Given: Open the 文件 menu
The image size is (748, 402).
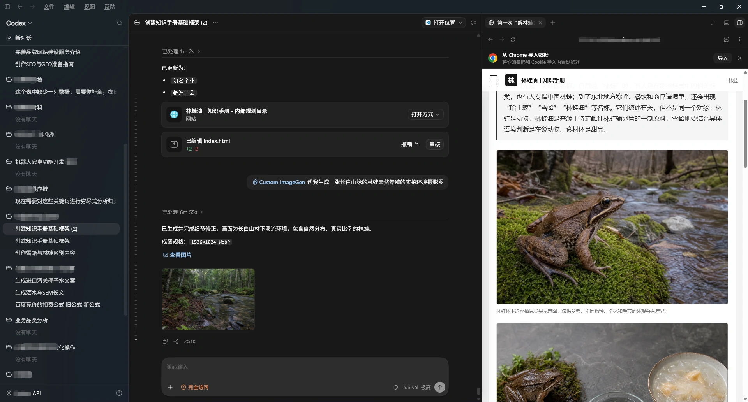Looking at the screenshot, I should tap(49, 7).
